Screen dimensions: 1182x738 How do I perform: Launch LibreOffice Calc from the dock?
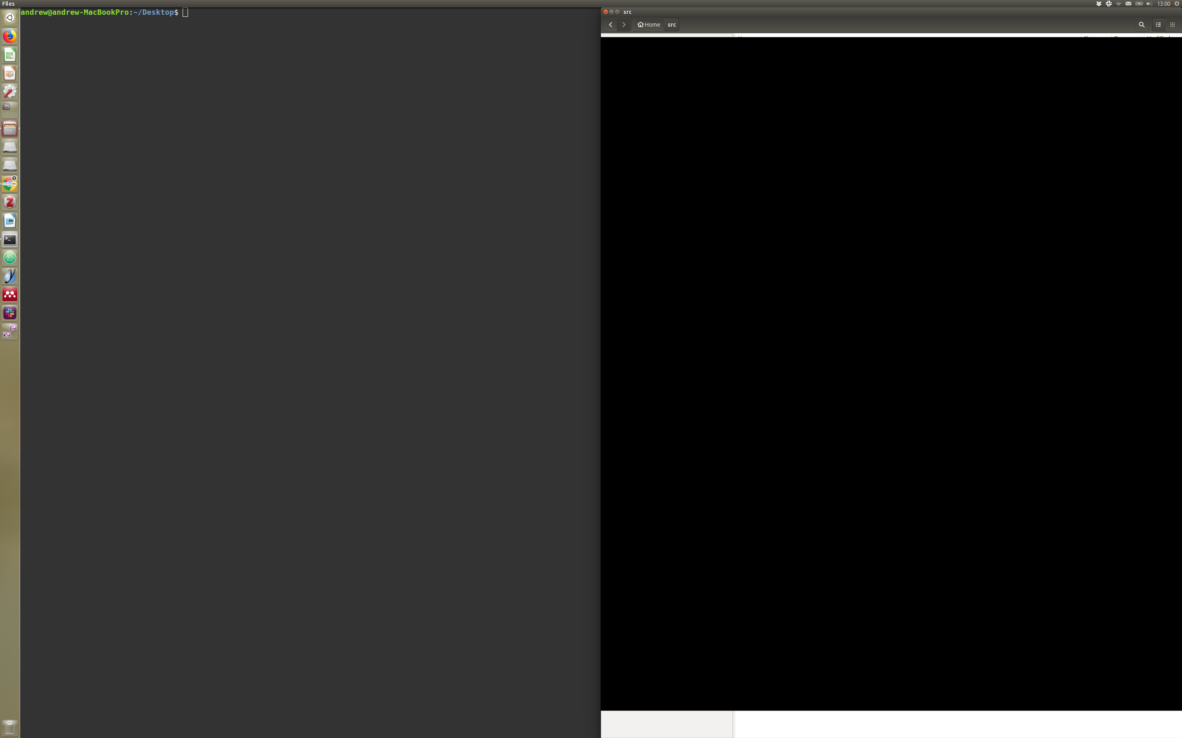[10, 55]
